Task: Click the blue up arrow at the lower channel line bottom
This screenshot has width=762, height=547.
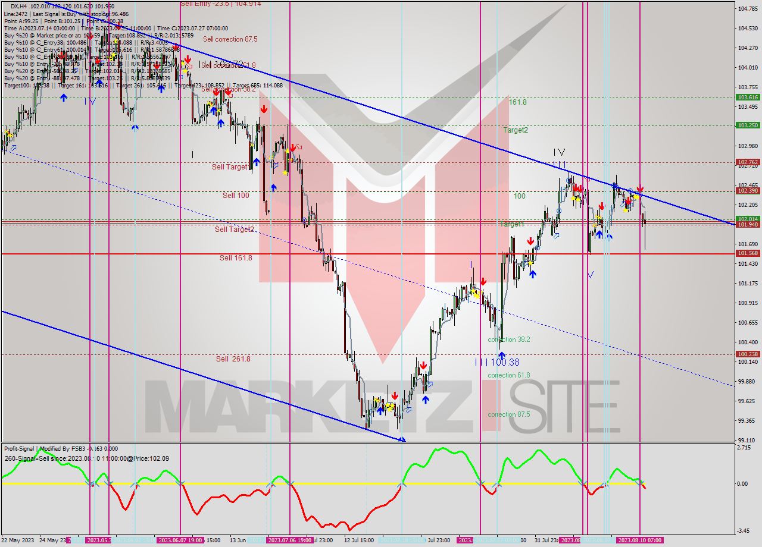Action: (x=402, y=439)
